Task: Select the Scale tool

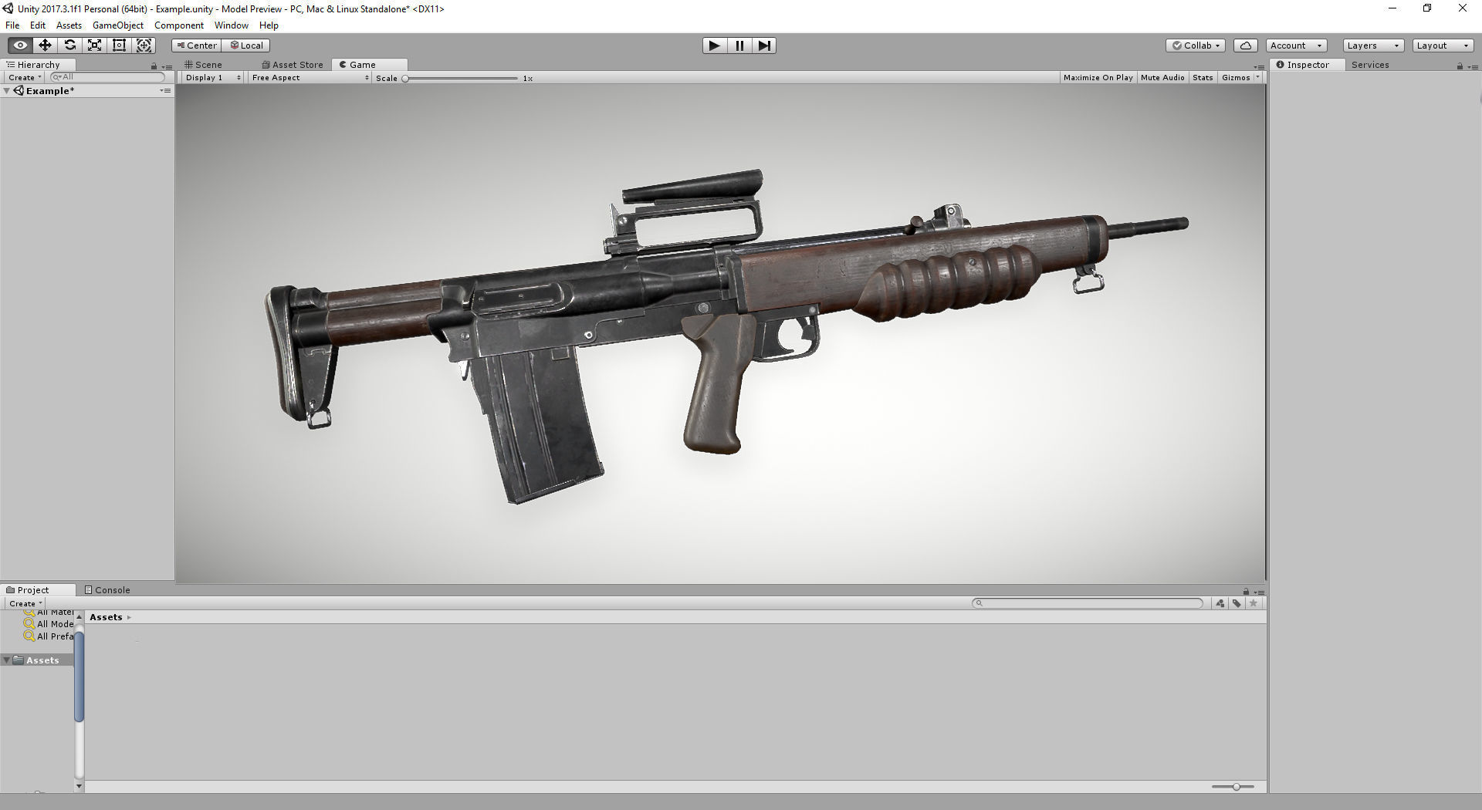Action: pyautogui.click(x=94, y=46)
